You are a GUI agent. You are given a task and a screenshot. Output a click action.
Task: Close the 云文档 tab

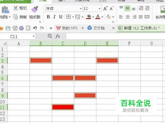point(114,28)
